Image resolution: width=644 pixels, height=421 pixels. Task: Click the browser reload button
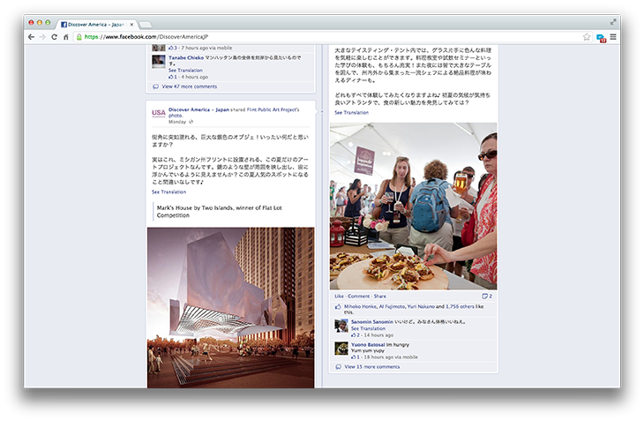click(x=54, y=37)
